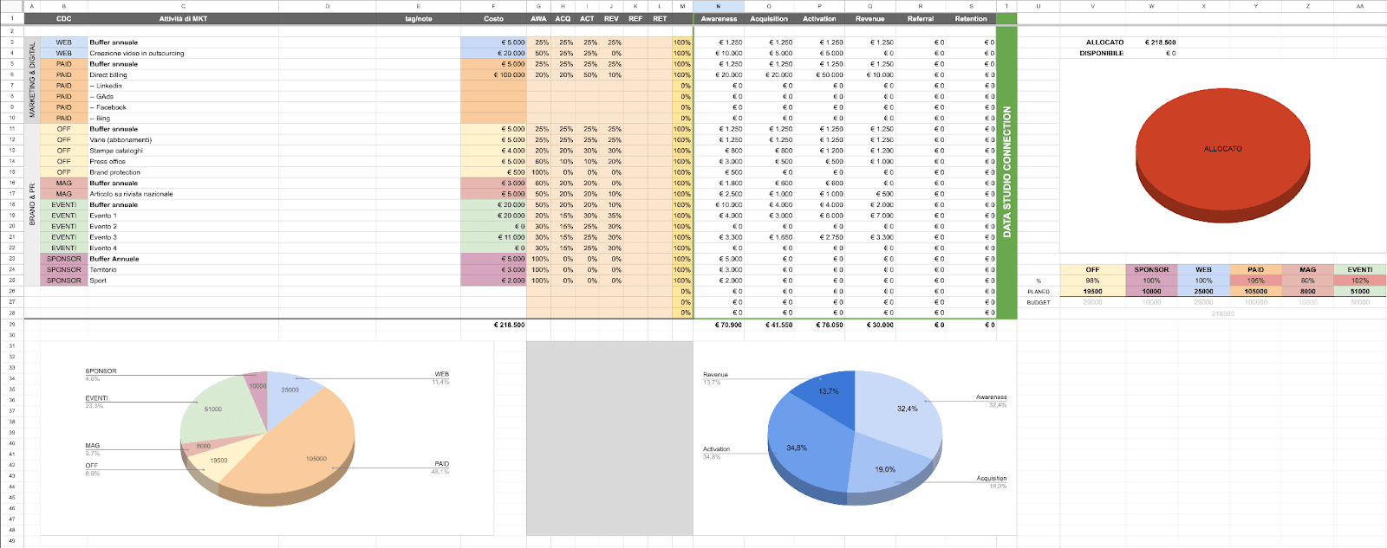Click the grey '218500' budget total cell
The height and width of the screenshot is (548, 1387).
1222,313
